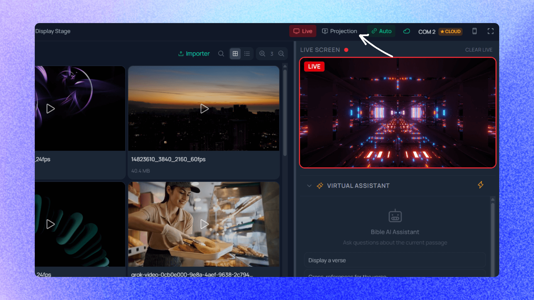Click the cloud sync icon
This screenshot has height=300, width=534.
coord(407,31)
